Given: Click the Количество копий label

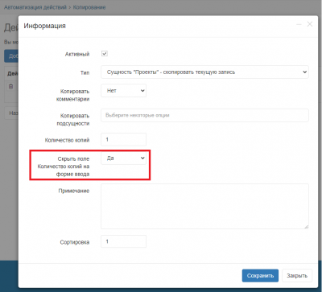Looking at the screenshot, I should pyautogui.click(x=67, y=140).
